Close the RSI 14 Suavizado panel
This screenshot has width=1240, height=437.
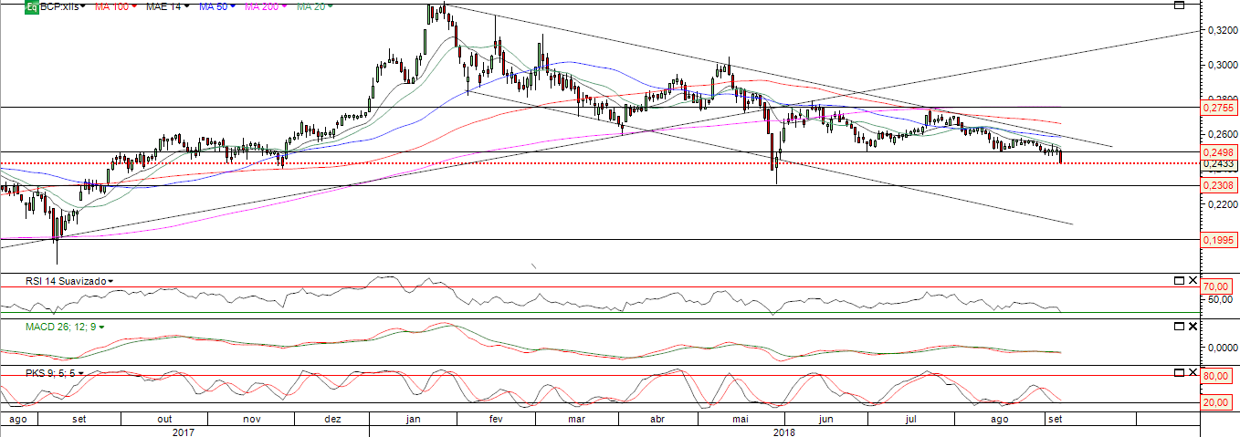1193,279
